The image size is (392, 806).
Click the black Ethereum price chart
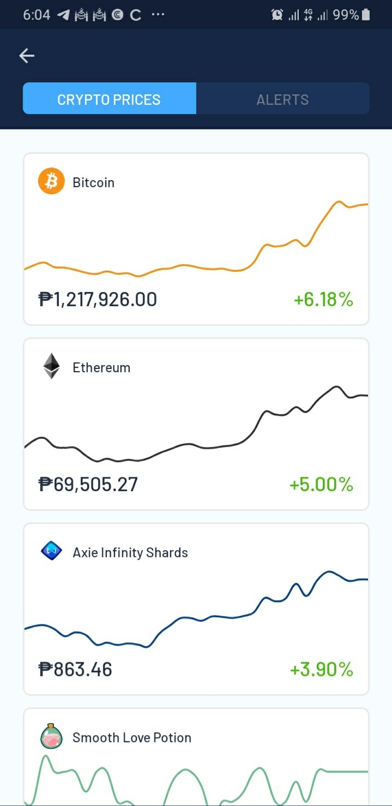(x=196, y=424)
